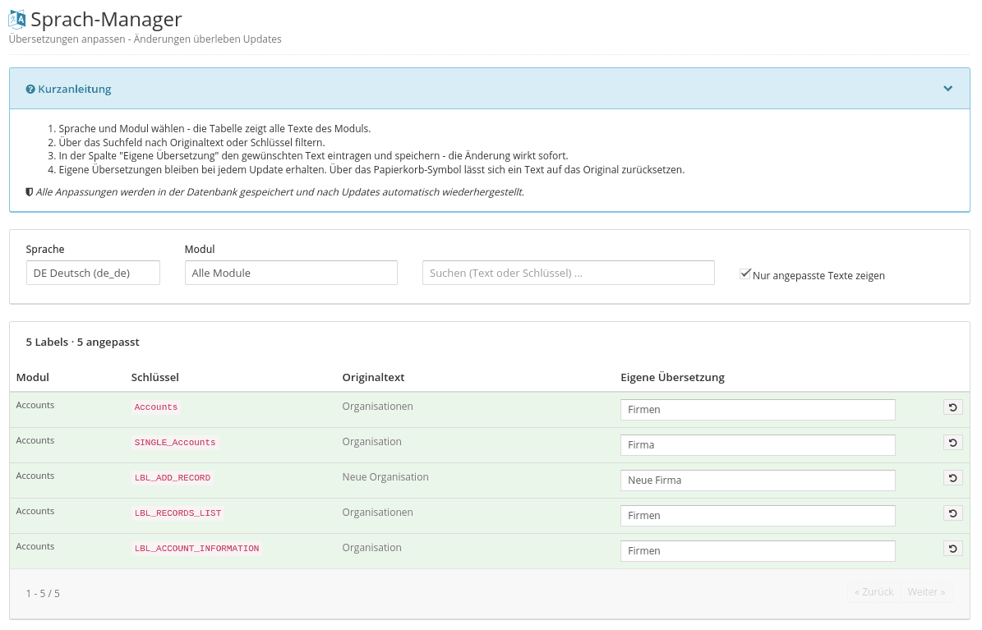Click original text Neue Organisation
The image size is (982, 630).
coord(385,477)
